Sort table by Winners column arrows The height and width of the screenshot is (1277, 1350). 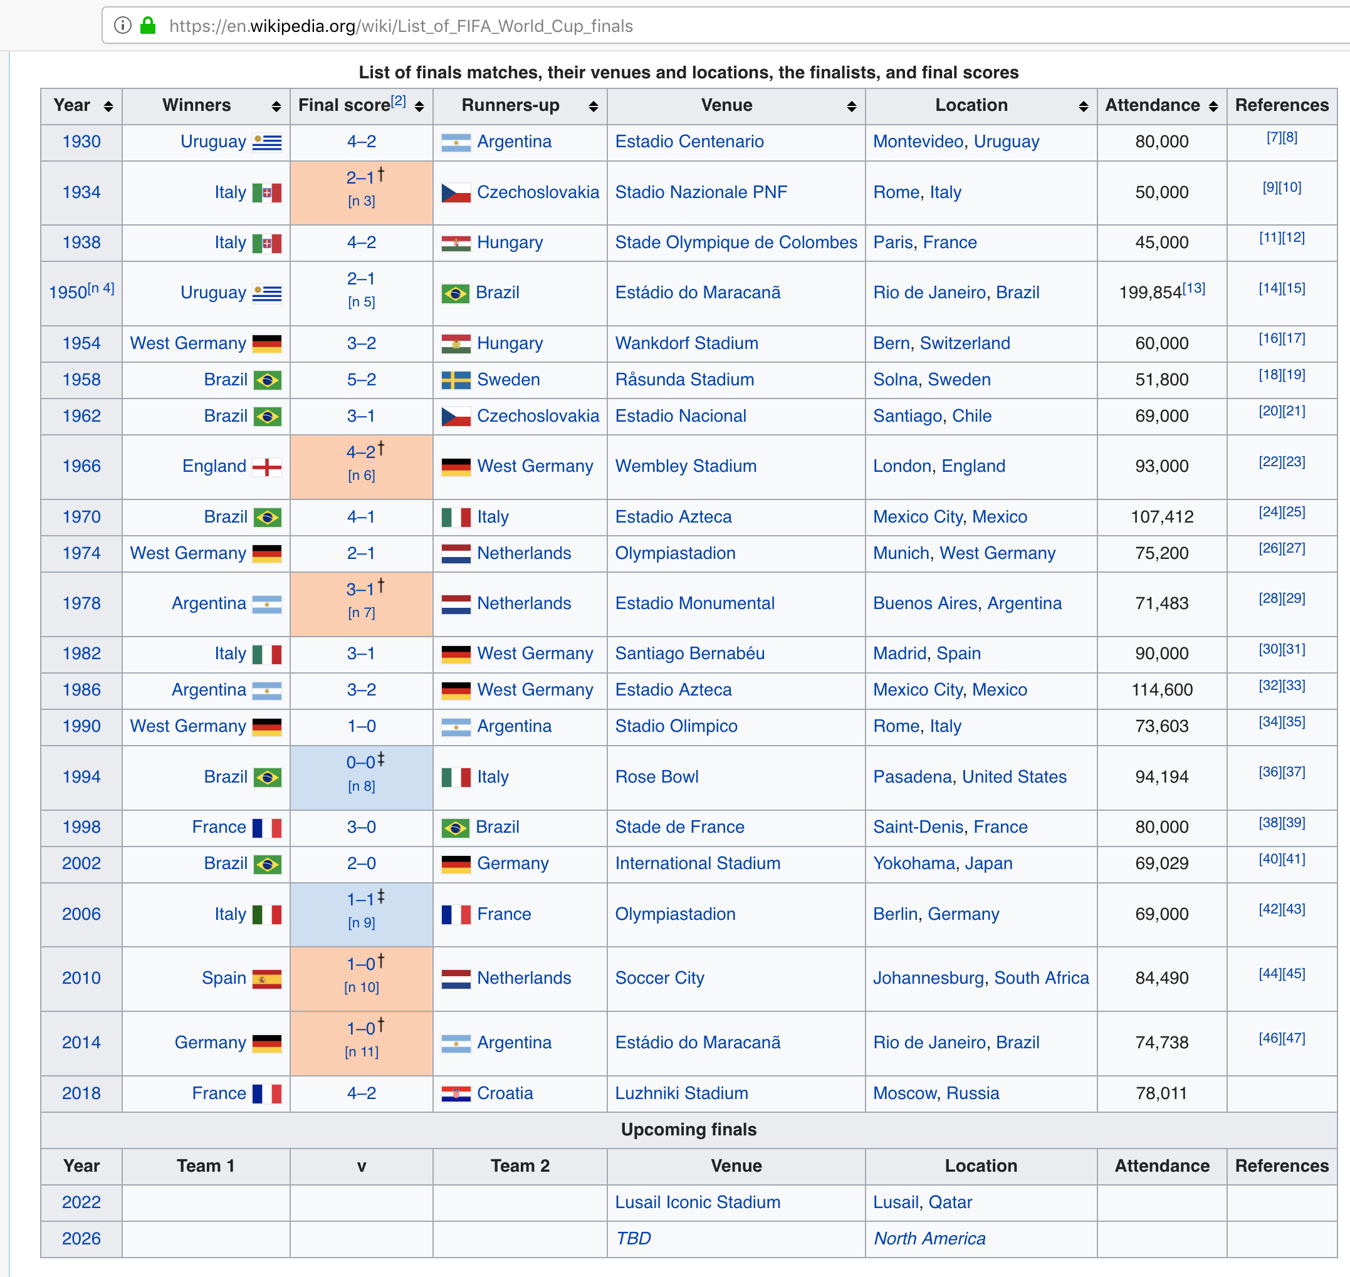276,106
